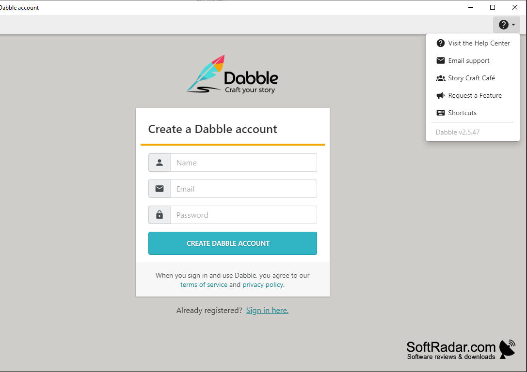
Task: Click the Dabble v2.5.47 version text
Action: click(457, 132)
